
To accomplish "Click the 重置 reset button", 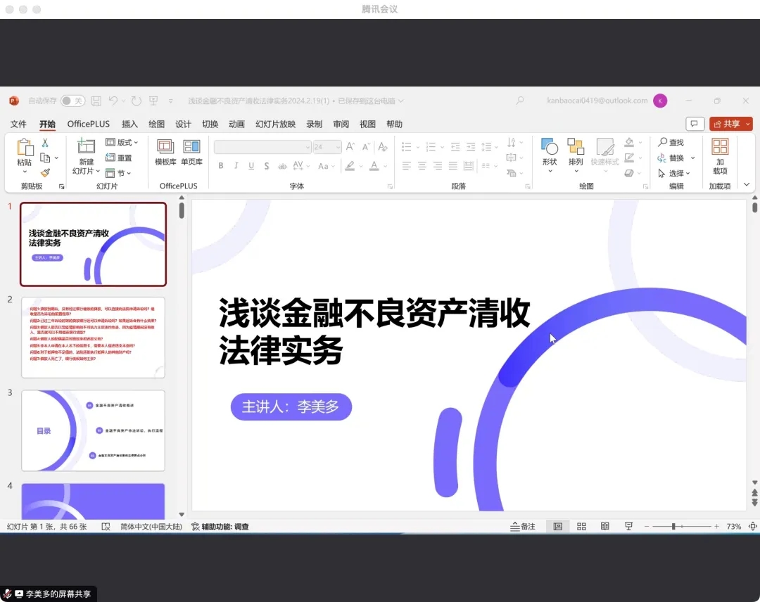I will tap(119, 158).
